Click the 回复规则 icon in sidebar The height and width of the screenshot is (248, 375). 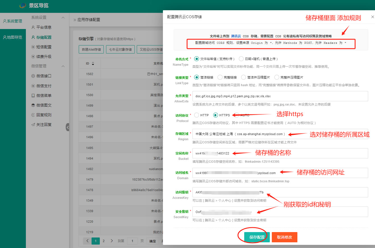33,115
